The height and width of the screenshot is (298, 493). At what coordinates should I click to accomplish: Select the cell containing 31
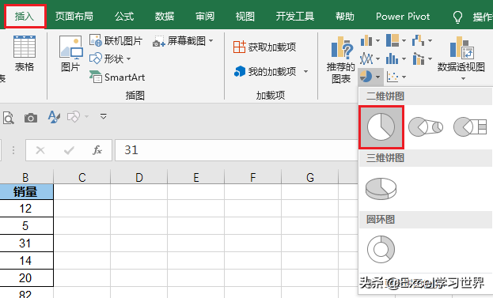[x=26, y=243]
